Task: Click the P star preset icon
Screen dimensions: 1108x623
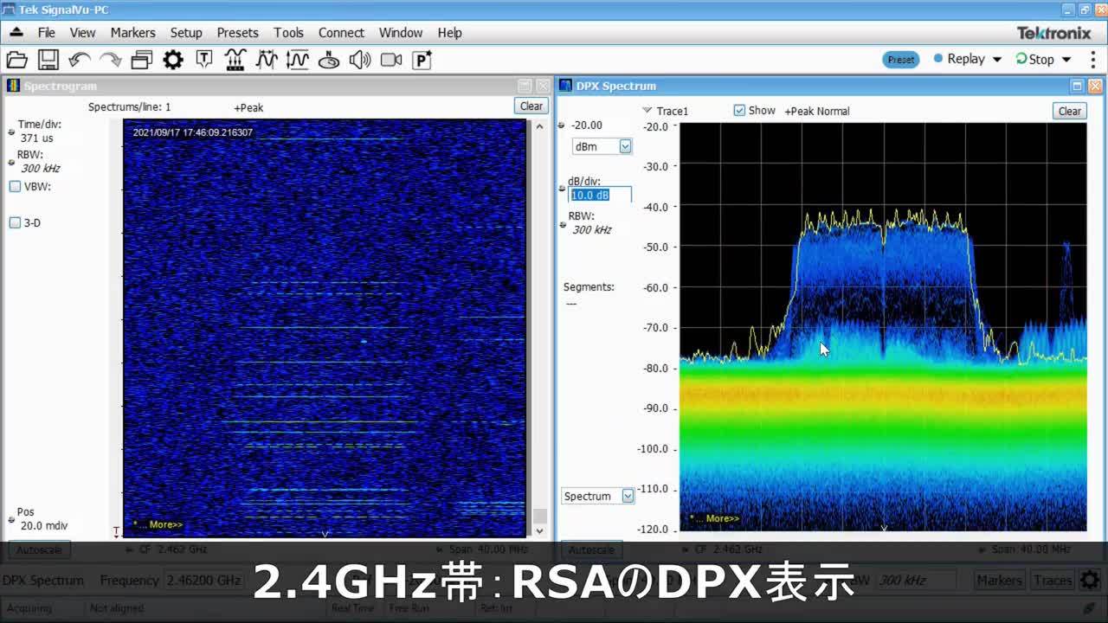Action: pos(422,60)
